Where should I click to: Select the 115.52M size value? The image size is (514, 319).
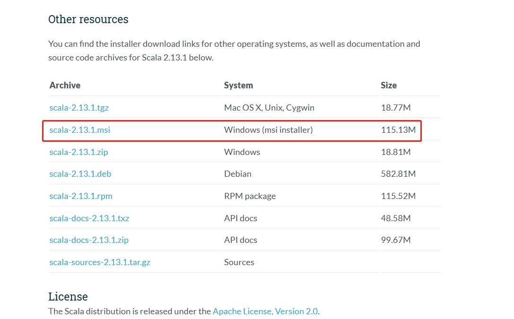click(398, 196)
